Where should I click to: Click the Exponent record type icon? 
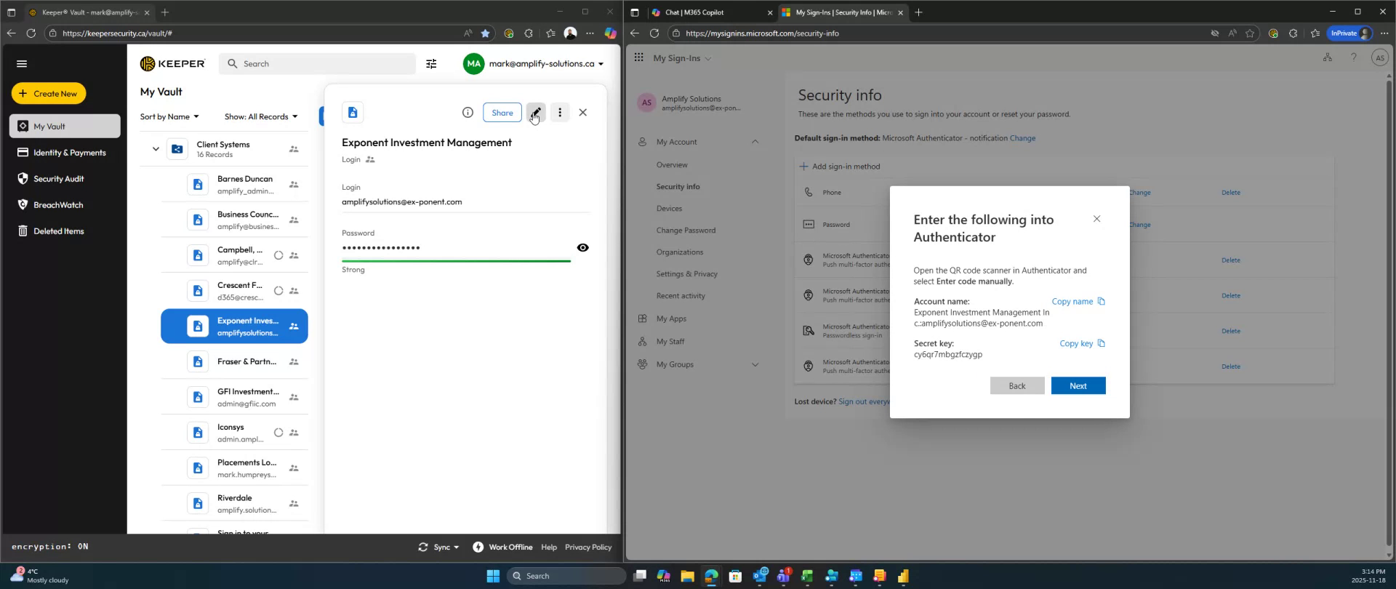(x=353, y=113)
